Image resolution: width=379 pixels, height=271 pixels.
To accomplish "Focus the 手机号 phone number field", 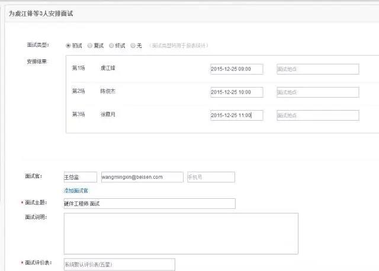I will 211,177.
